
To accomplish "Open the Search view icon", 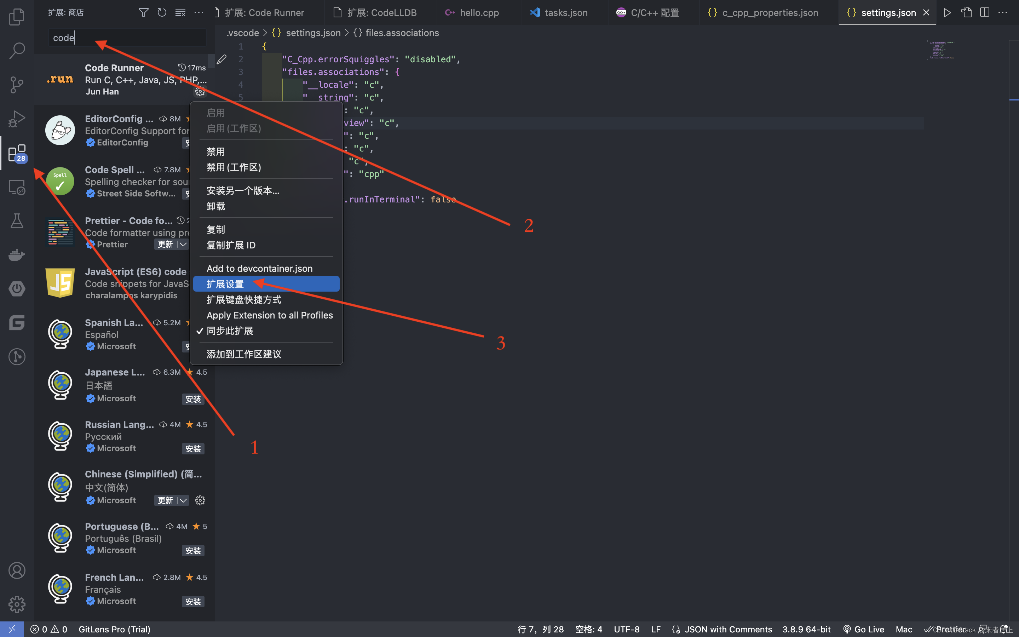I will click(17, 51).
